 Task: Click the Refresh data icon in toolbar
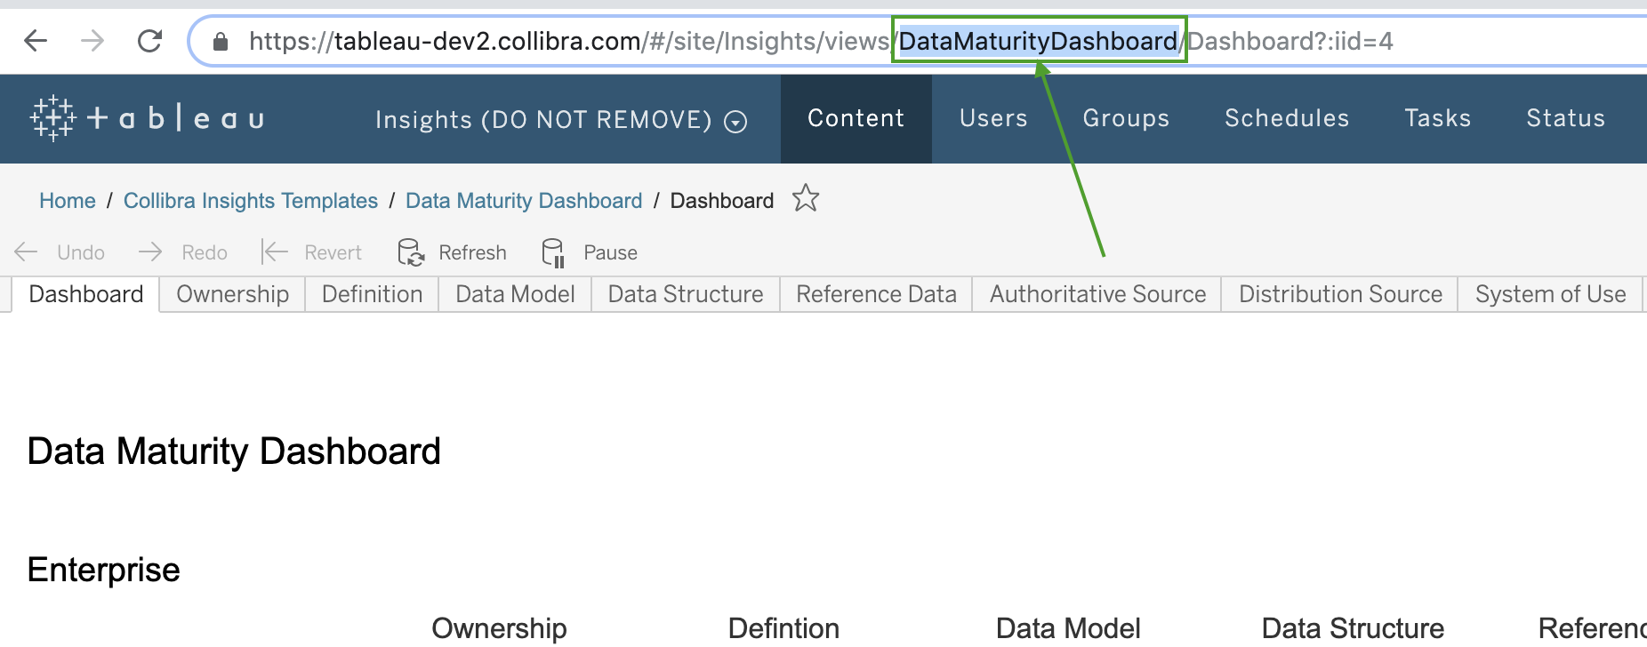(410, 252)
